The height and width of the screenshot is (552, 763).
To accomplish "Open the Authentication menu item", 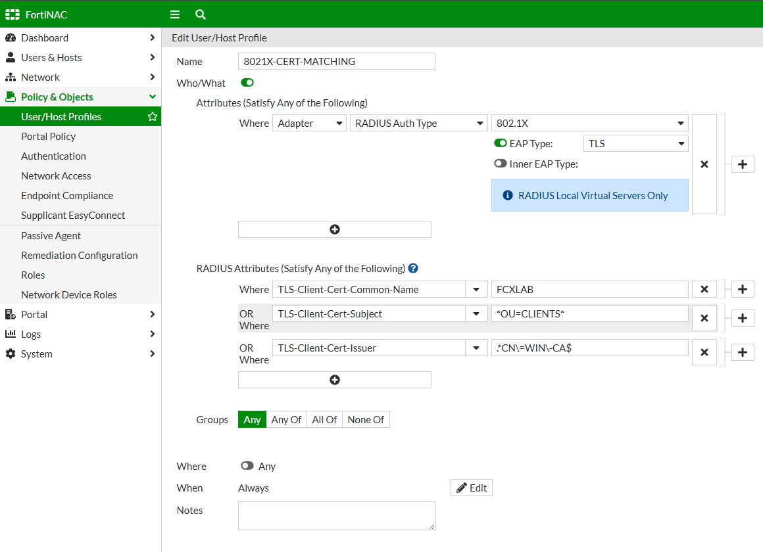I will pos(80,156).
